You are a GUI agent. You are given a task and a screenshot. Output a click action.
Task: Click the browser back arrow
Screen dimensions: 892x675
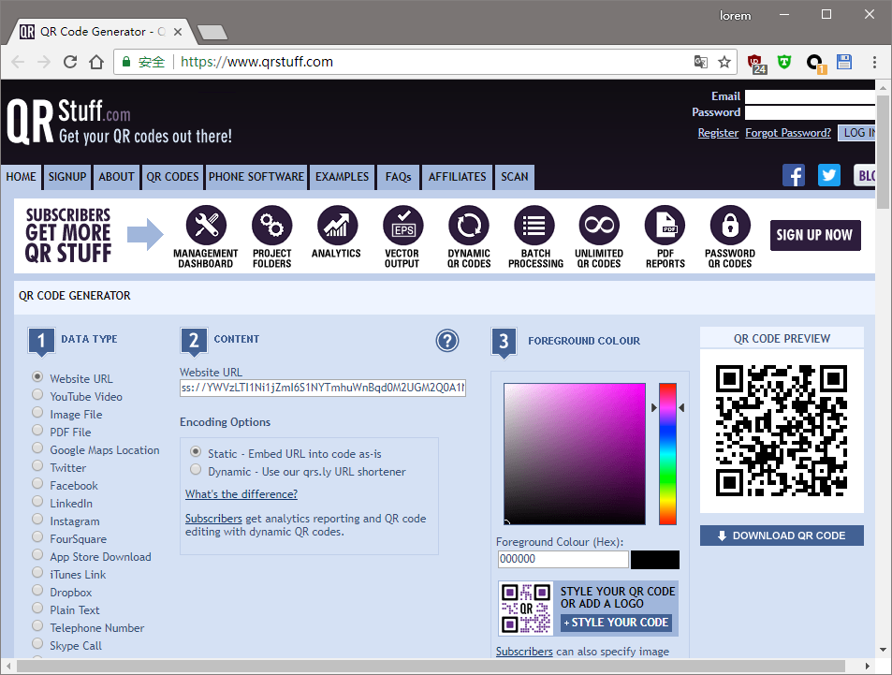(18, 62)
